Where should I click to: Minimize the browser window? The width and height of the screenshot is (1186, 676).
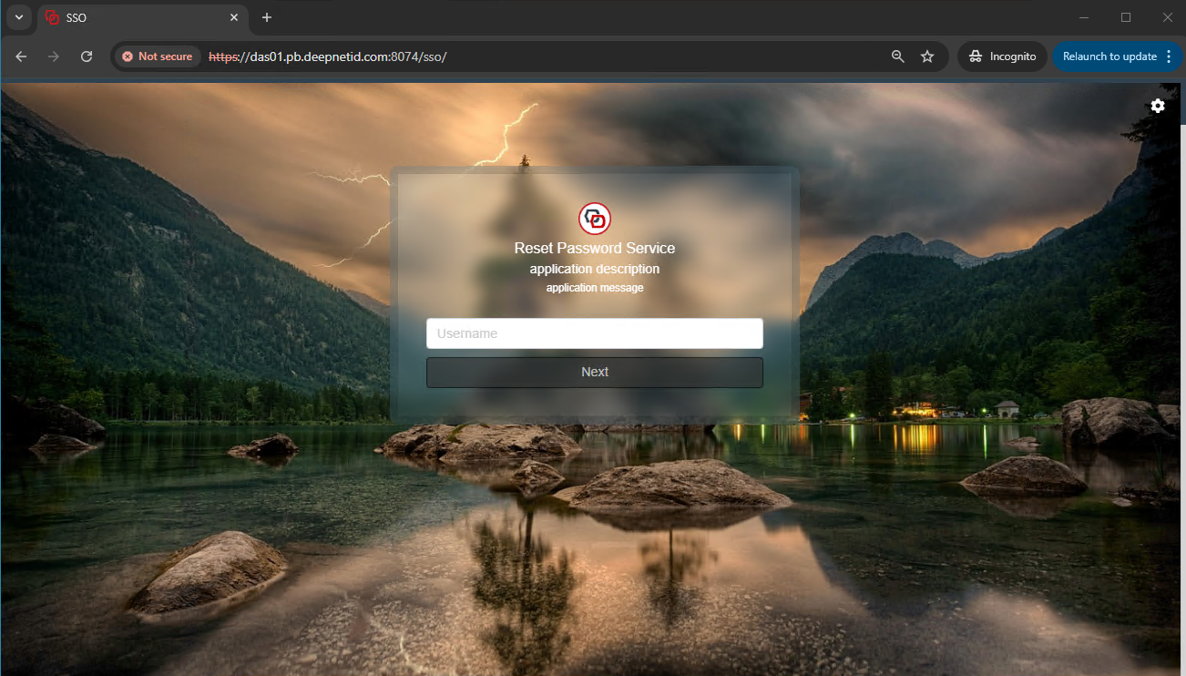click(x=1084, y=17)
